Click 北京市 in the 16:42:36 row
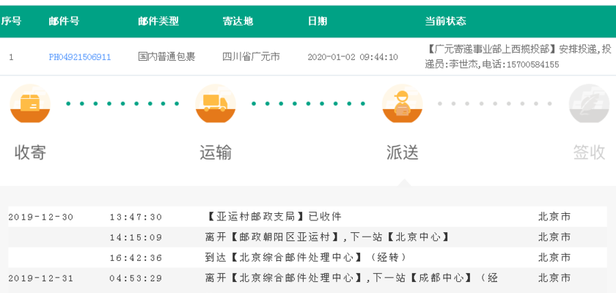Screen dimensions: 616x293 554,258
